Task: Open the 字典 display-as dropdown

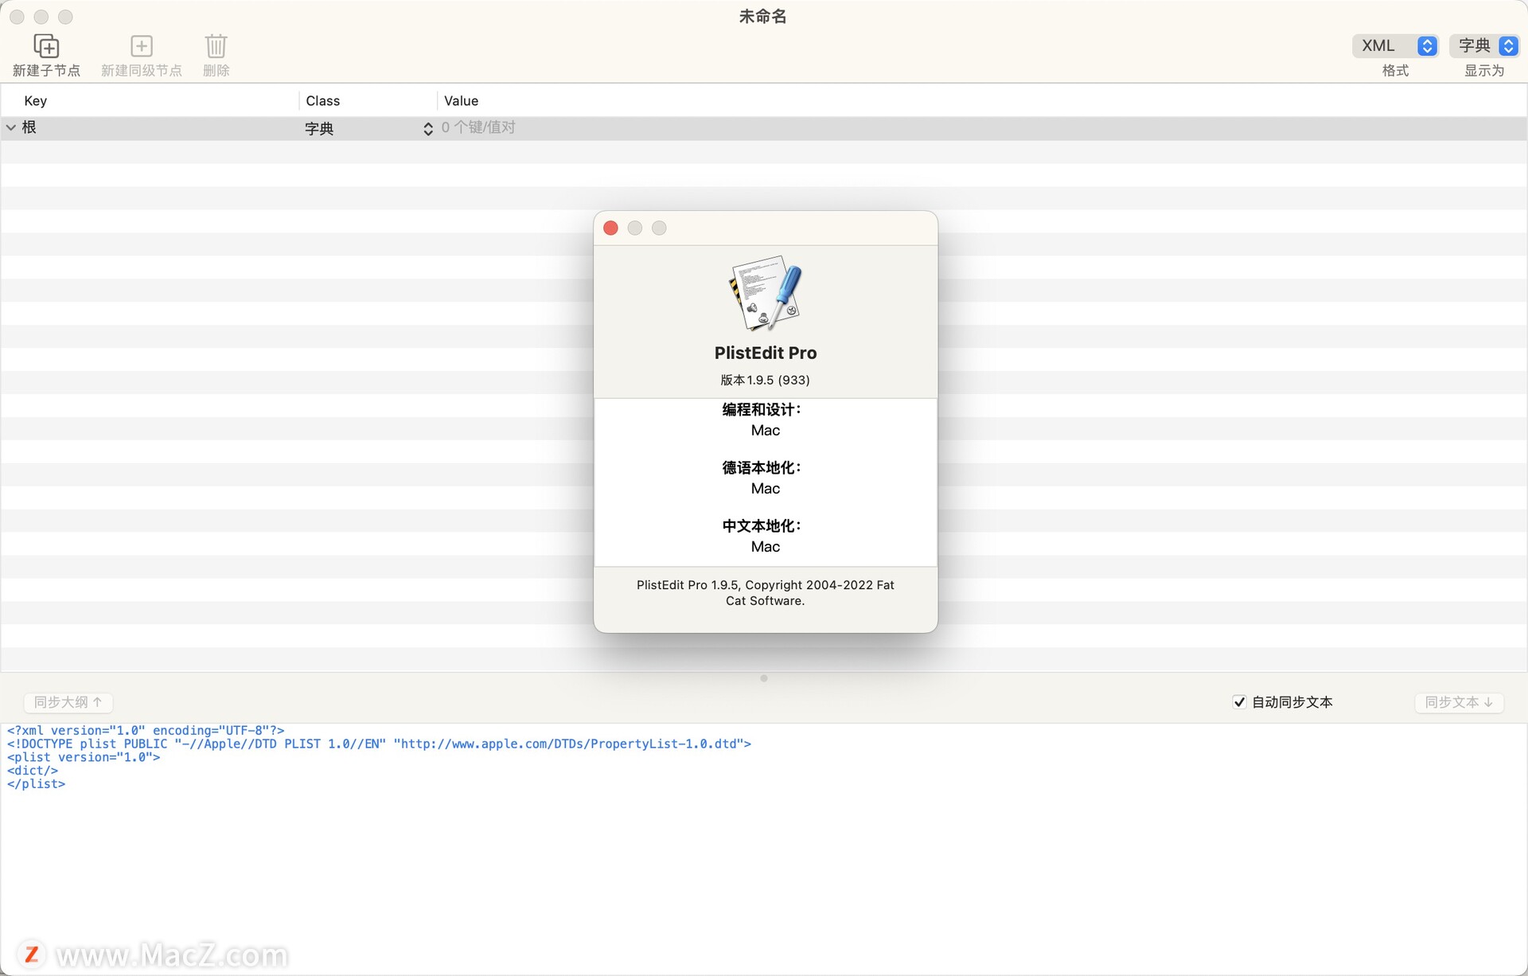Action: tap(1485, 46)
